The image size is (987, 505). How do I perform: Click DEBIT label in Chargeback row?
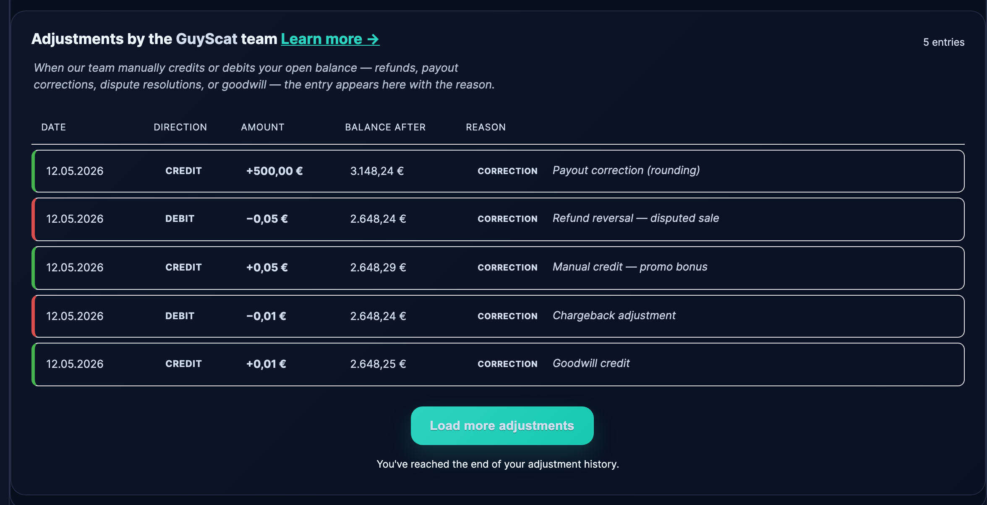point(180,316)
